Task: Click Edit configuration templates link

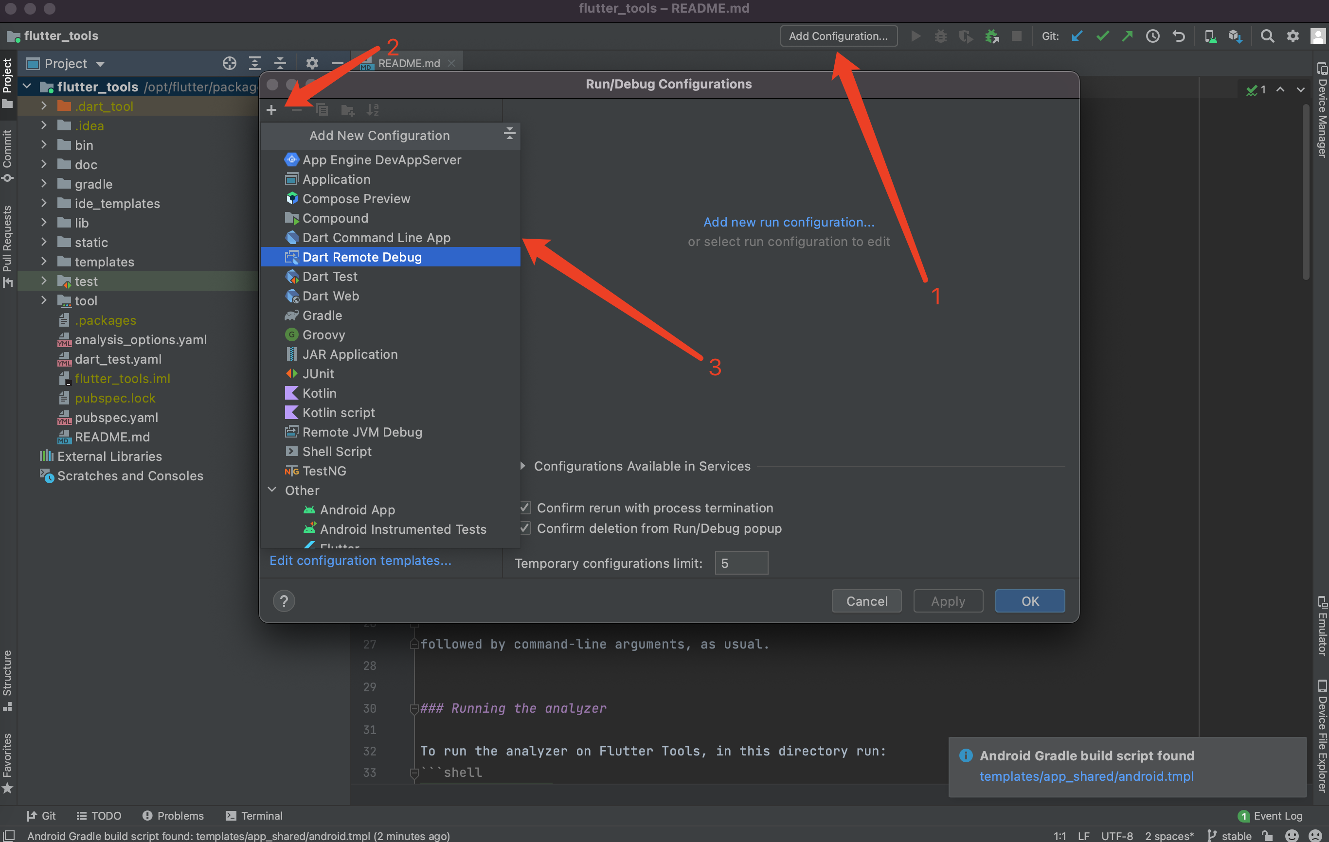Action: [360, 560]
